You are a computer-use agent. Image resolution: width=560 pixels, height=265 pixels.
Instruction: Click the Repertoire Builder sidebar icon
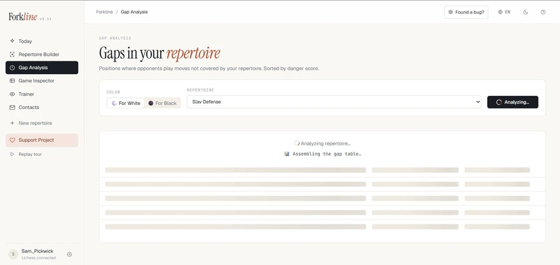pyautogui.click(x=12, y=55)
